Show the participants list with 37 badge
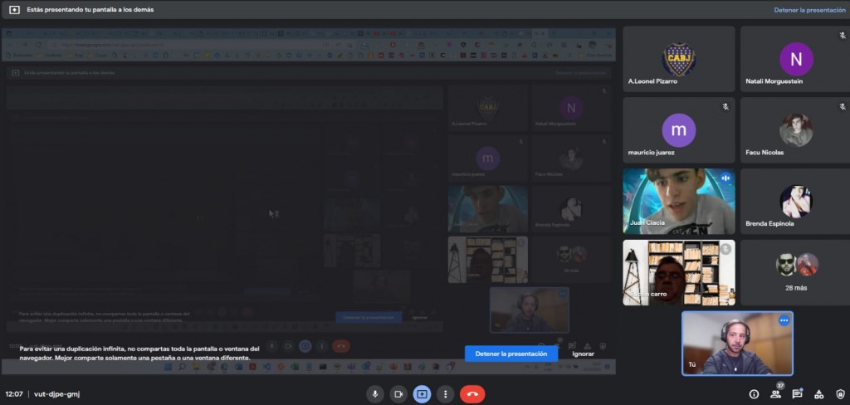The image size is (850, 405). click(x=775, y=394)
